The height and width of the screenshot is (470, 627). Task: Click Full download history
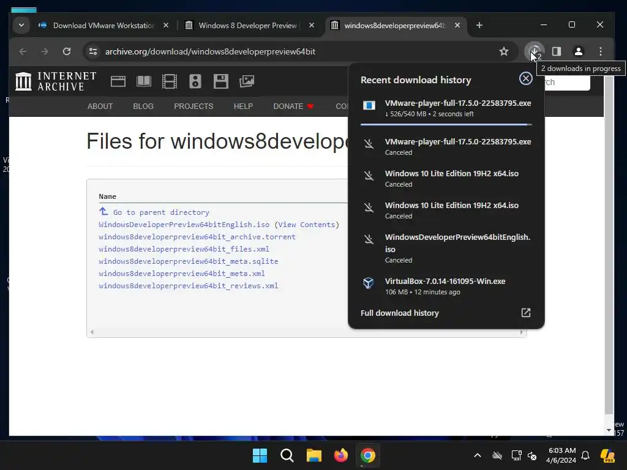click(399, 313)
